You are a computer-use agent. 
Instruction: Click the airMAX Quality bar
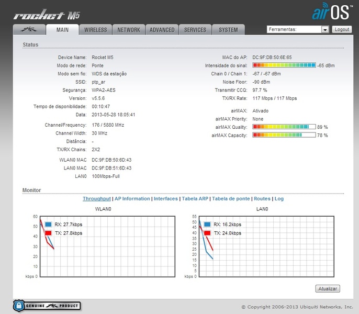pos(284,127)
